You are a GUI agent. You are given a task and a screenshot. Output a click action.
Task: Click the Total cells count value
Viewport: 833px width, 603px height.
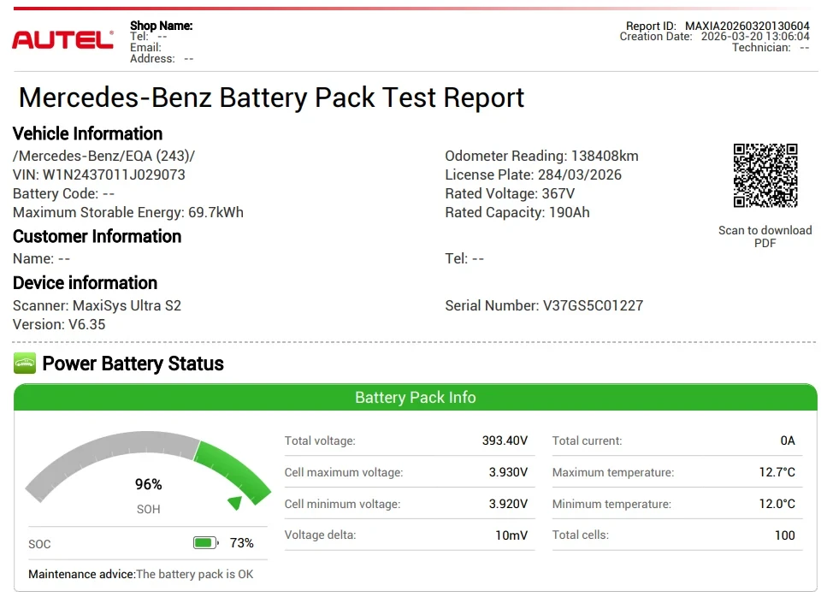tap(784, 535)
